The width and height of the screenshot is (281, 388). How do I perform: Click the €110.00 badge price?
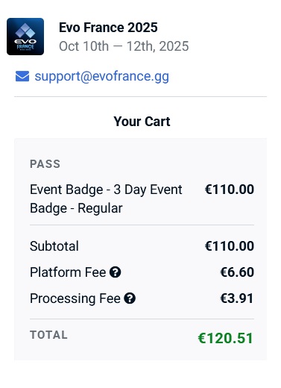[230, 190]
